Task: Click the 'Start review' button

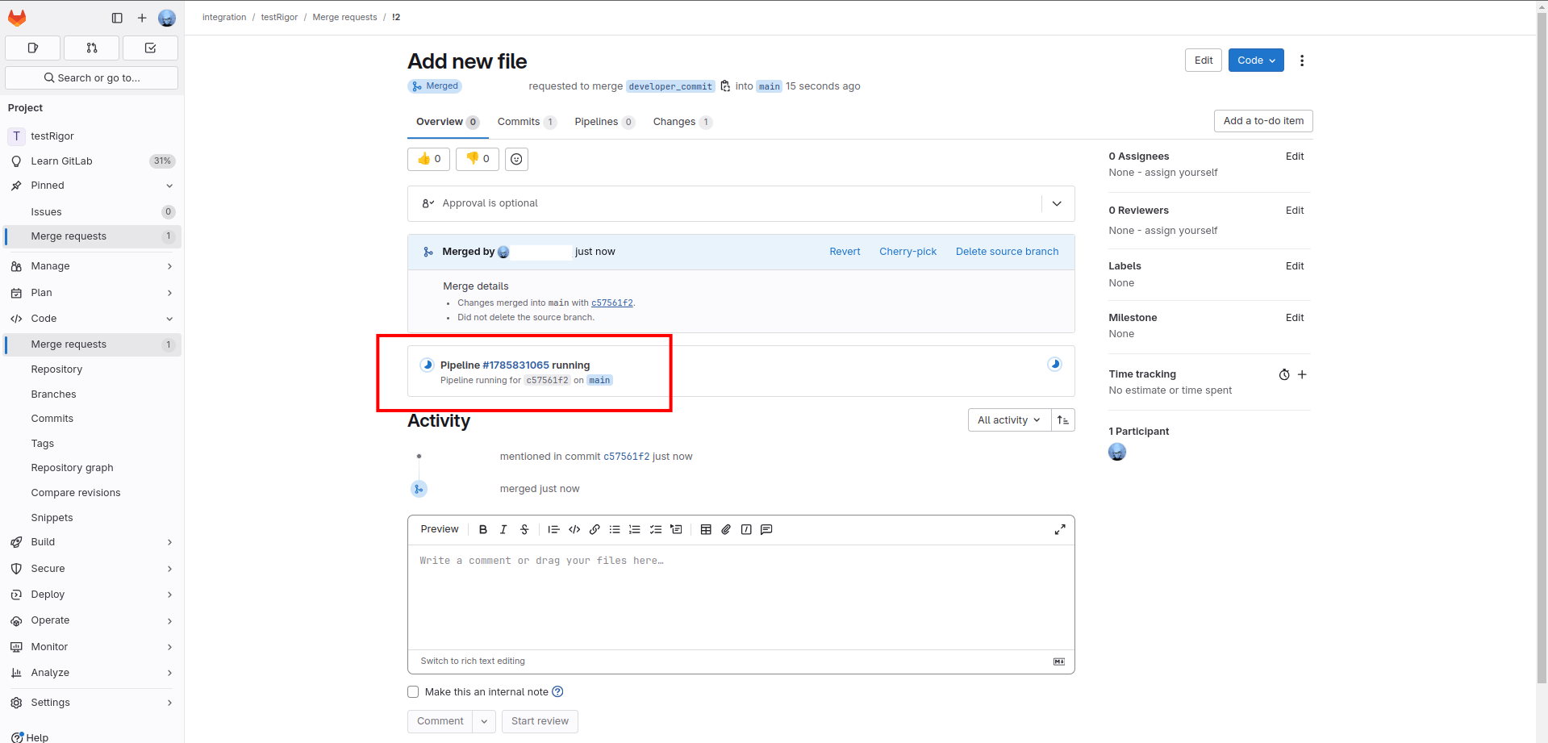Action: [x=540, y=721]
